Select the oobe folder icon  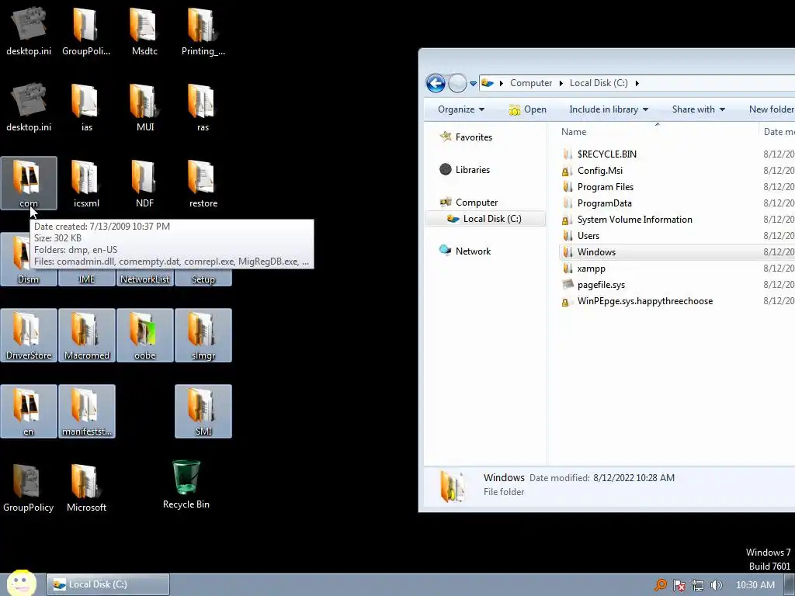(x=145, y=335)
